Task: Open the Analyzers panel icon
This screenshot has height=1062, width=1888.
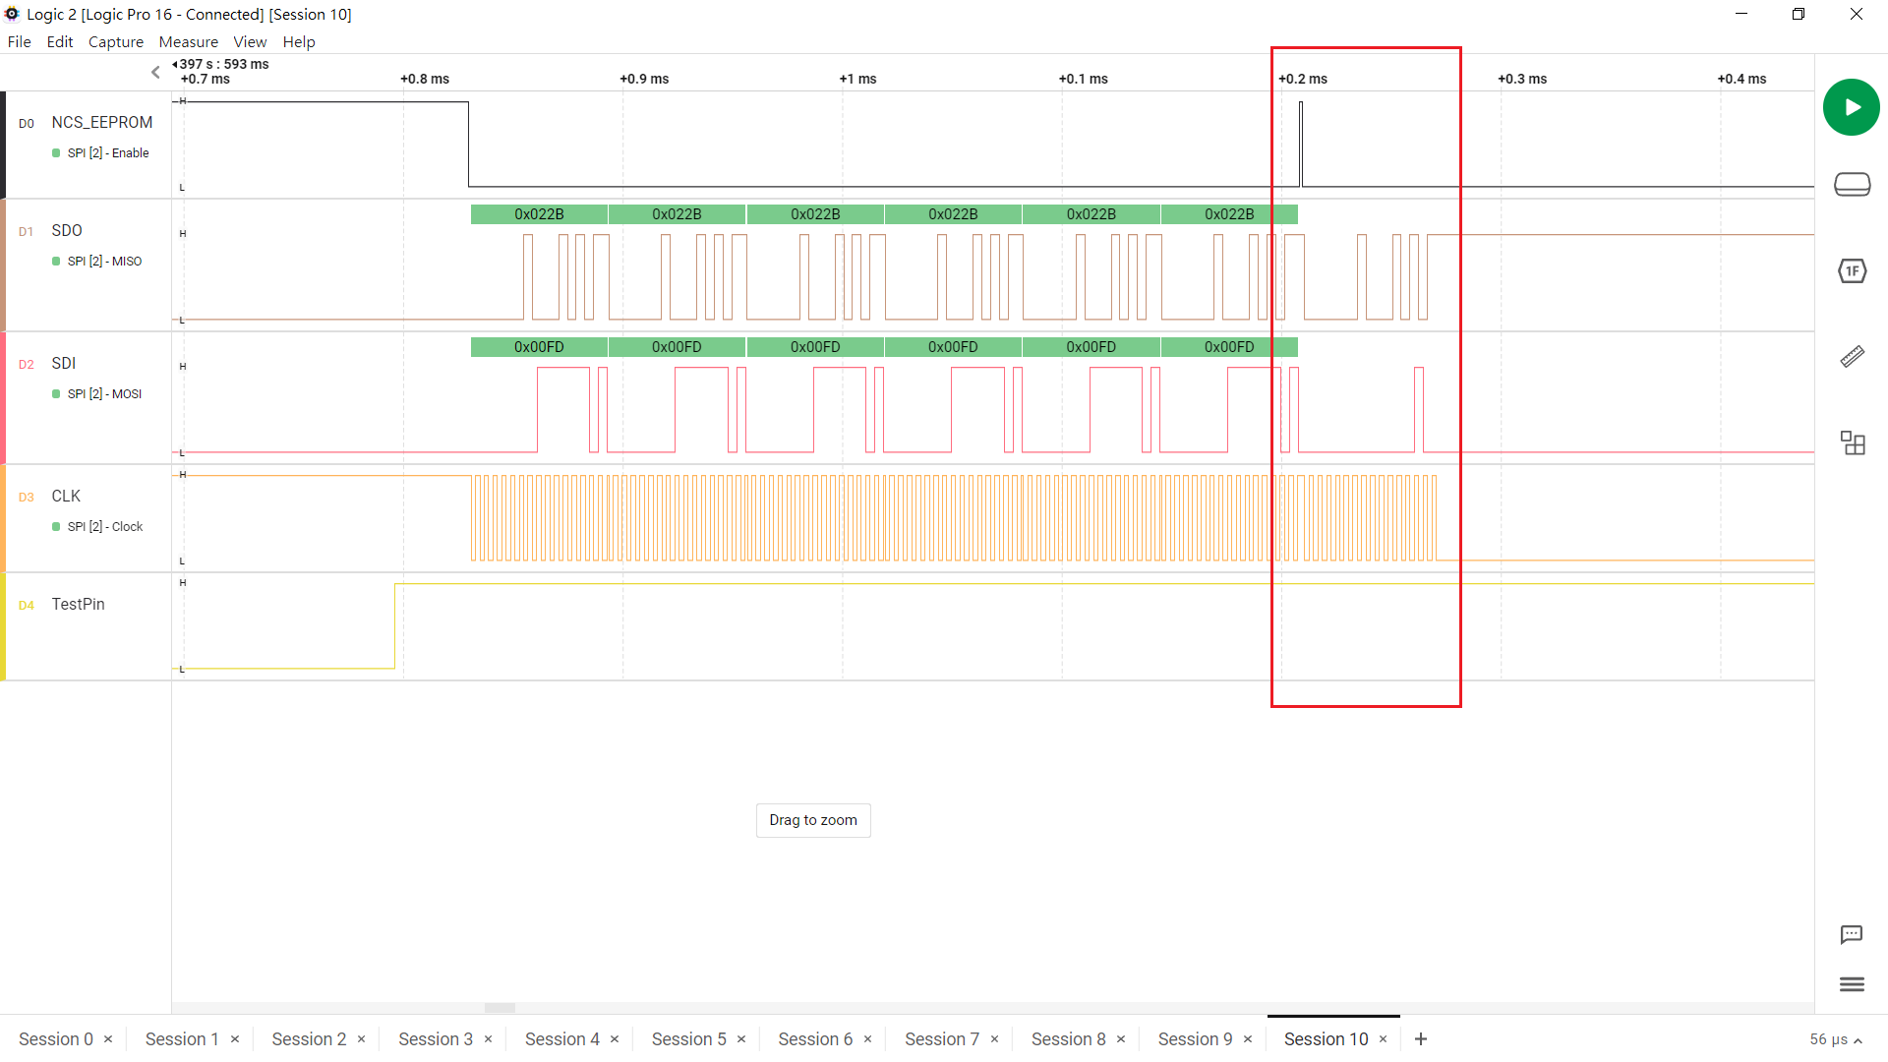Action: [1852, 270]
